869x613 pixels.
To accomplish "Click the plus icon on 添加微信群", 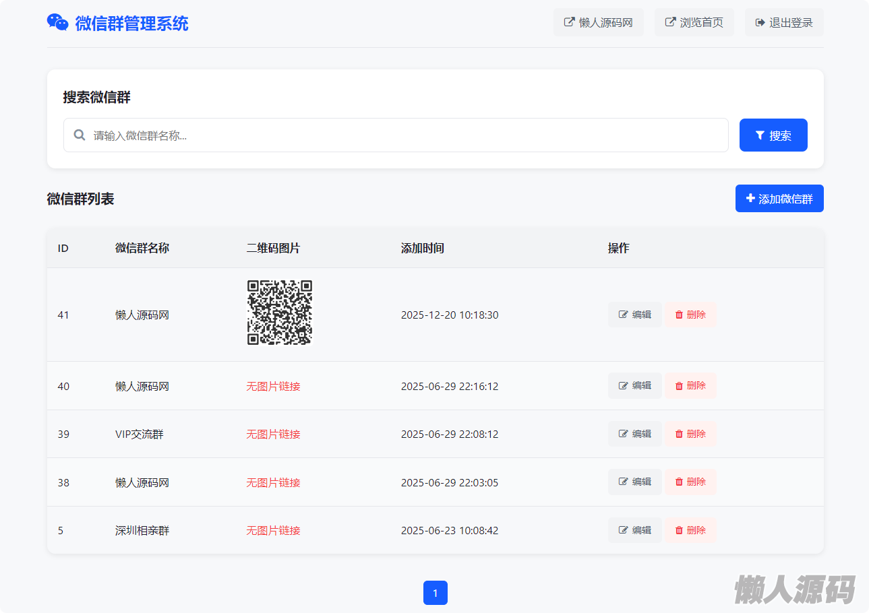I will (x=750, y=199).
